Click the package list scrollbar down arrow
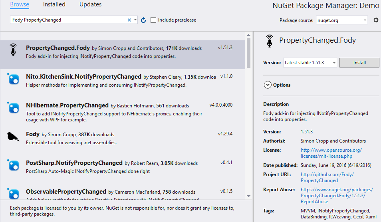The height and width of the screenshot is (222, 381). pos(248,196)
